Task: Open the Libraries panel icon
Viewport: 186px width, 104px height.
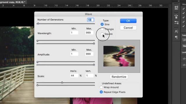Action: [x=176, y=8]
